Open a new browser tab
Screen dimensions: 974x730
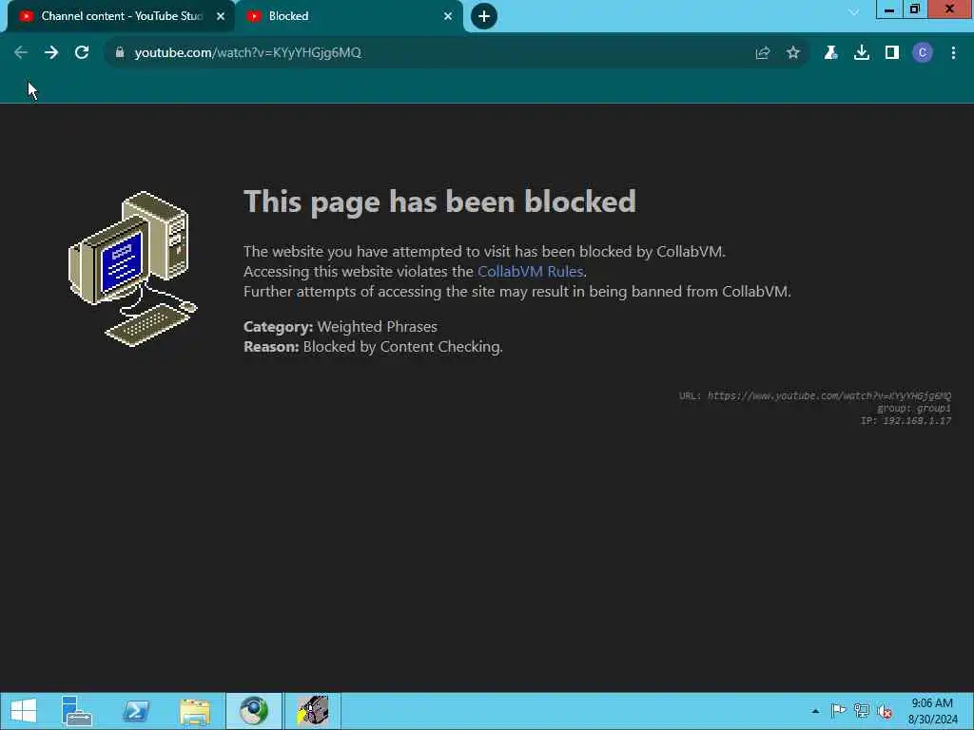[484, 16]
